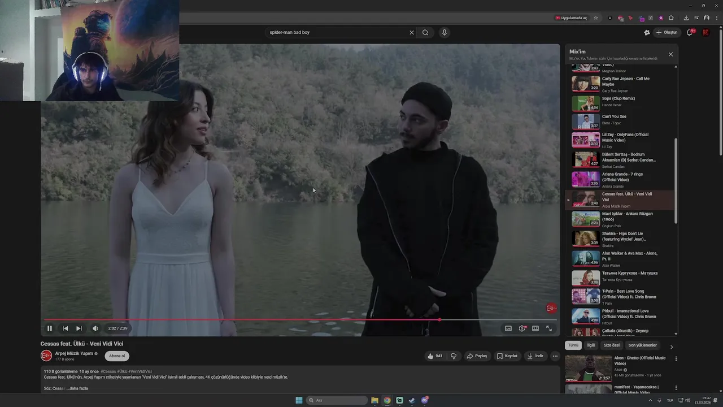Open Steam from the taskbar

coord(412,400)
